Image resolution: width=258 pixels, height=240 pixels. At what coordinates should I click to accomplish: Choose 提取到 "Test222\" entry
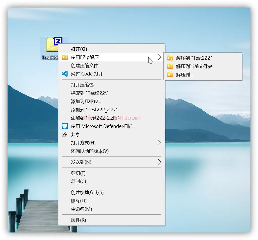tap(112, 93)
